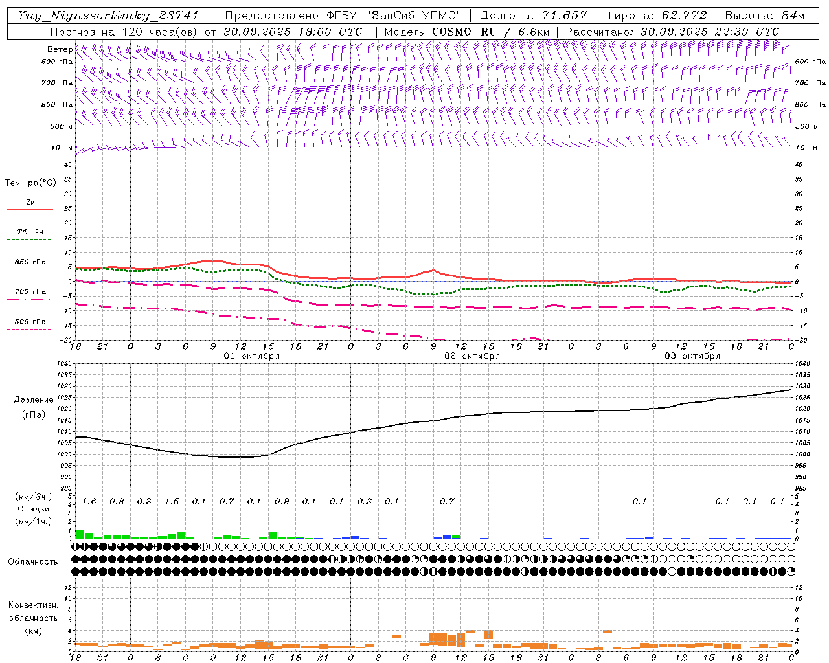Click the longitude value 71.657
Viewport: 829px width, 663px height.
click(x=564, y=16)
